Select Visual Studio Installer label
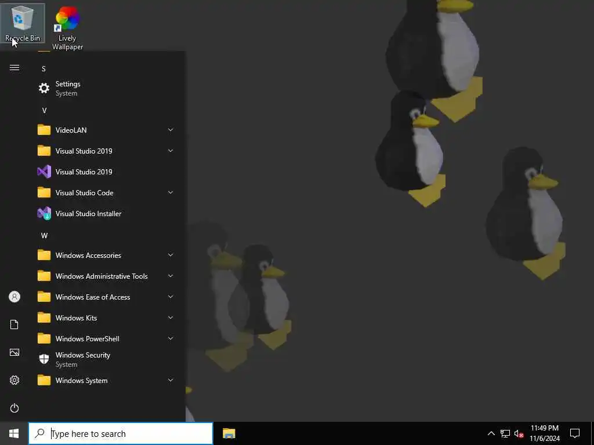594x445 pixels. click(x=88, y=213)
